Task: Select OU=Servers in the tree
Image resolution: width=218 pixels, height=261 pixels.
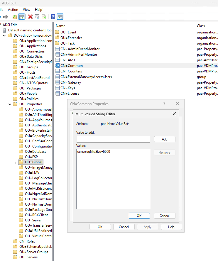Action: (28, 257)
